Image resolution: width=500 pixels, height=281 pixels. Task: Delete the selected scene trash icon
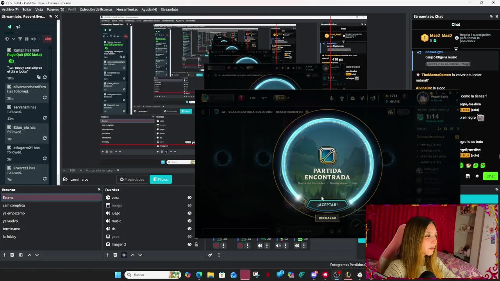pyautogui.click(x=12, y=255)
